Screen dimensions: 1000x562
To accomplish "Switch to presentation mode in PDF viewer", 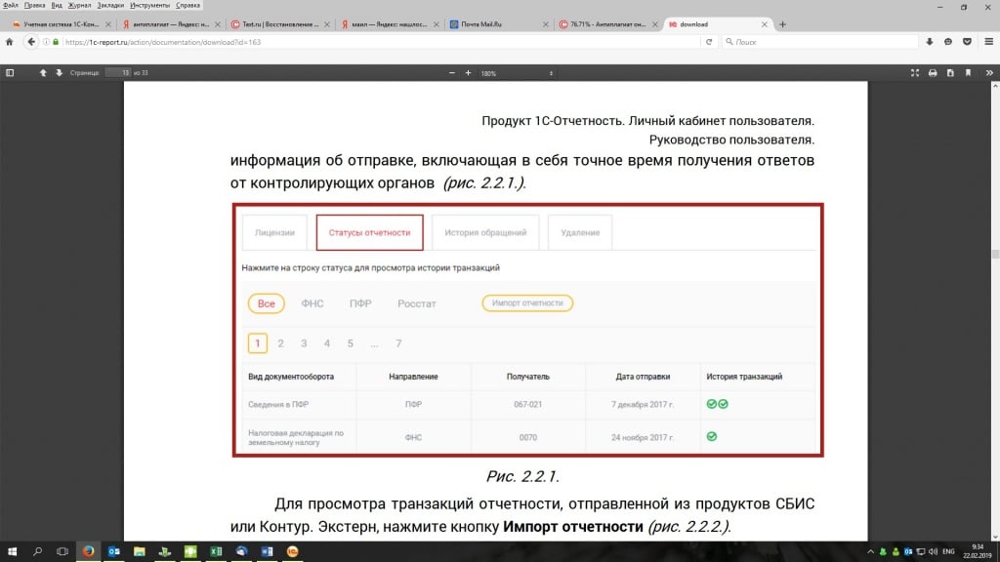I will pos(915,73).
